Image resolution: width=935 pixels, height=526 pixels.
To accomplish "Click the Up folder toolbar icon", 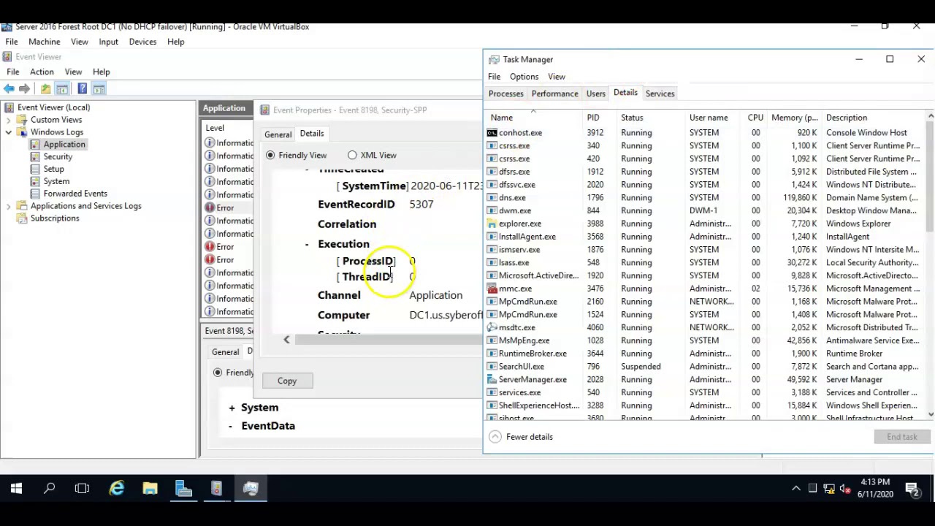I will pos(45,88).
